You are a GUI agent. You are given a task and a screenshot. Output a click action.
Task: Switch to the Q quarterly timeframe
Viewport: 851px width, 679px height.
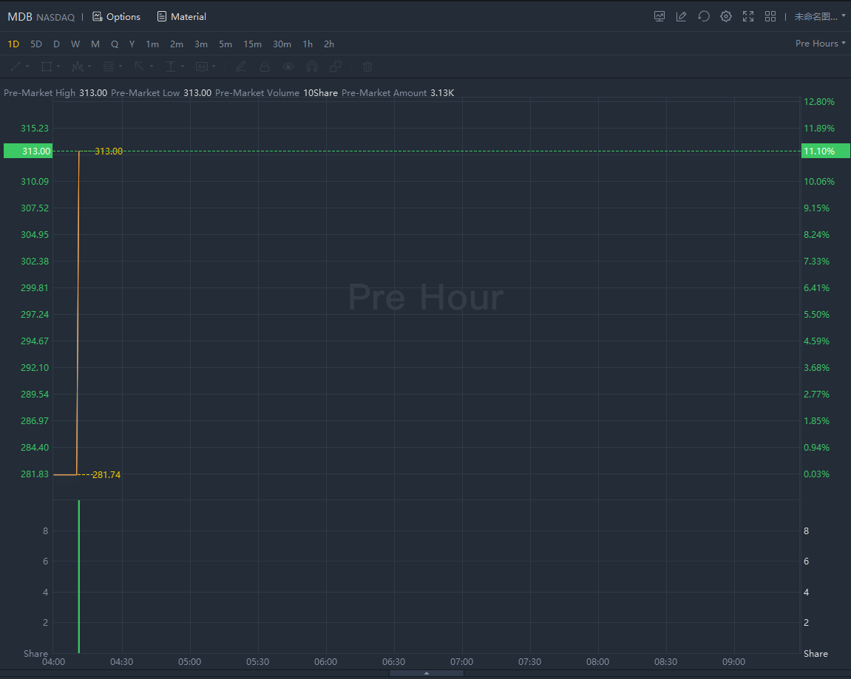click(115, 44)
